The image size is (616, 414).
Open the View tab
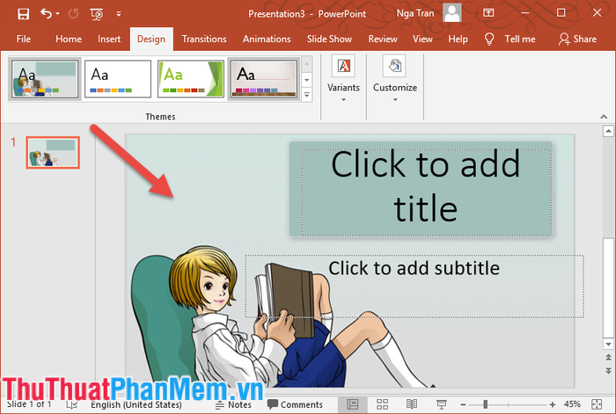point(422,39)
